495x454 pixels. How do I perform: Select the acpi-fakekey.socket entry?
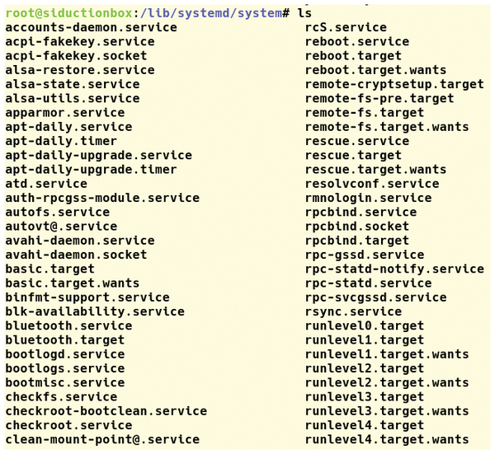click(76, 56)
